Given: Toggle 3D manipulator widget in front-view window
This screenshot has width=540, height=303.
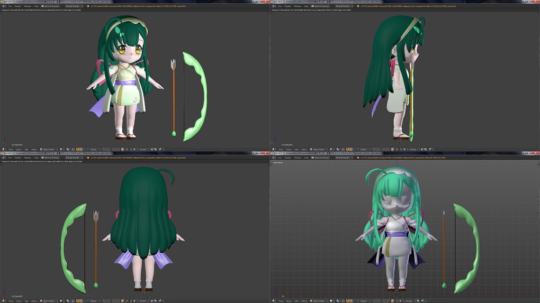Looking at the screenshot, I should [x=73, y=149].
